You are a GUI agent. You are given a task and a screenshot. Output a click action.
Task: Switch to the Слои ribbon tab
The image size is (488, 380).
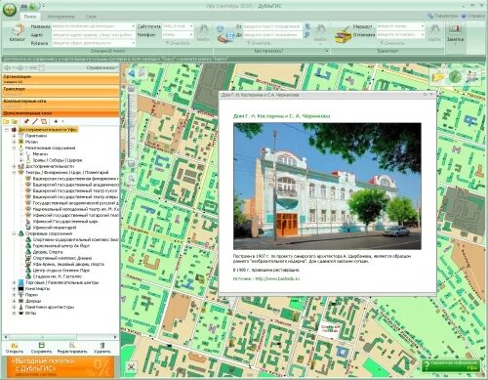point(91,17)
